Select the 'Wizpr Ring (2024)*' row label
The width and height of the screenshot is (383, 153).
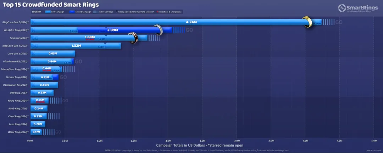click(x=18, y=132)
